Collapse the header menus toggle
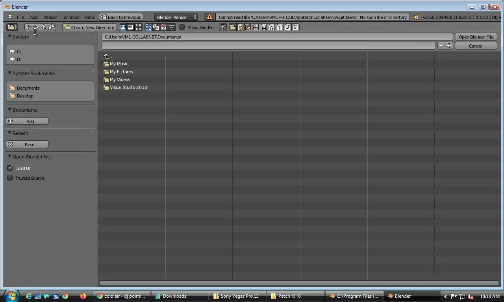Image resolution: width=504 pixels, height=302 pixels. pyautogui.click(x=10, y=17)
